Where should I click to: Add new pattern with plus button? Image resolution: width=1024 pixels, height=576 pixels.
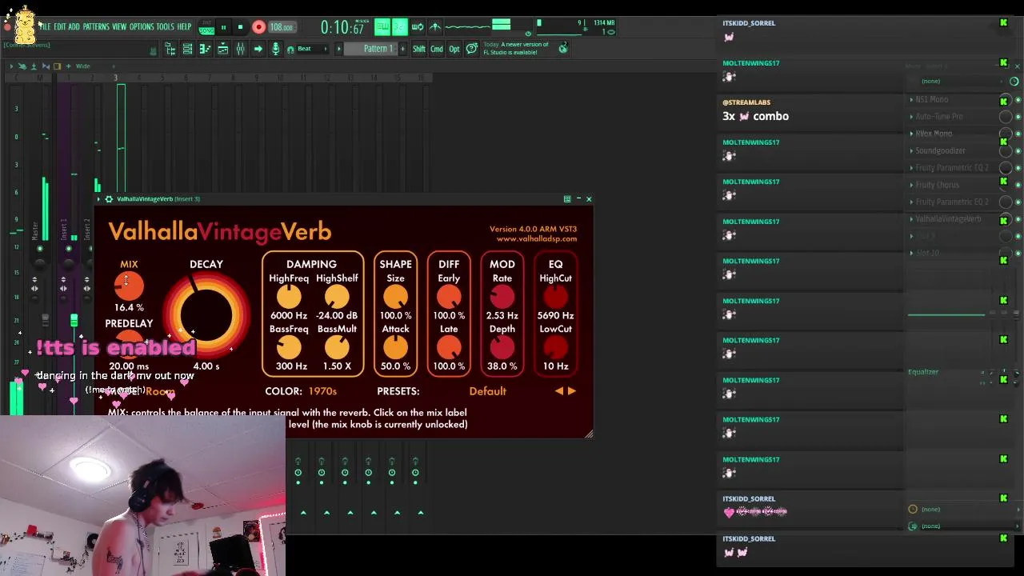click(x=401, y=49)
